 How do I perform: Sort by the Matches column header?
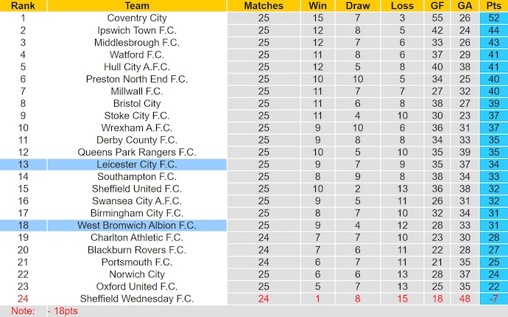click(x=264, y=6)
